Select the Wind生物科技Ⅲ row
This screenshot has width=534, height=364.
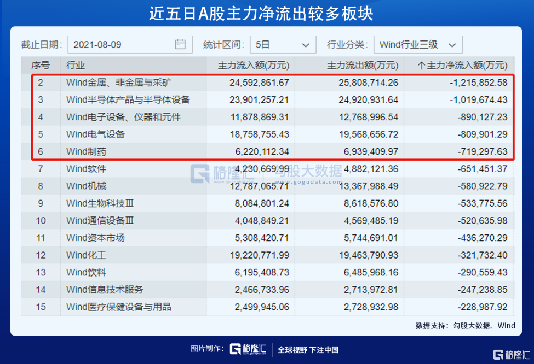point(100,203)
